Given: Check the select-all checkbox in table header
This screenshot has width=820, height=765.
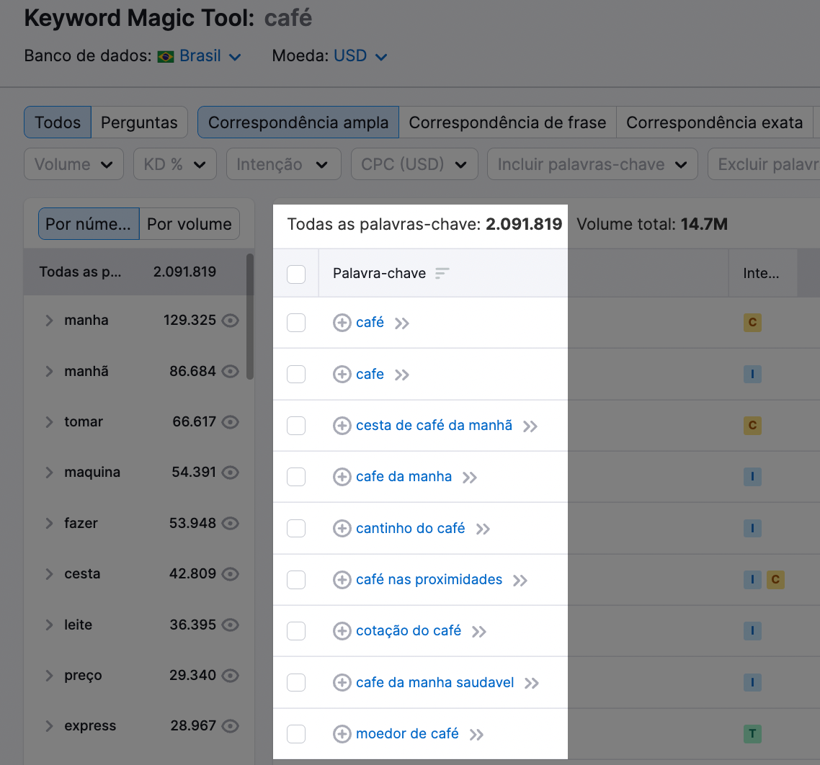Looking at the screenshot, I should coord(295,273).
